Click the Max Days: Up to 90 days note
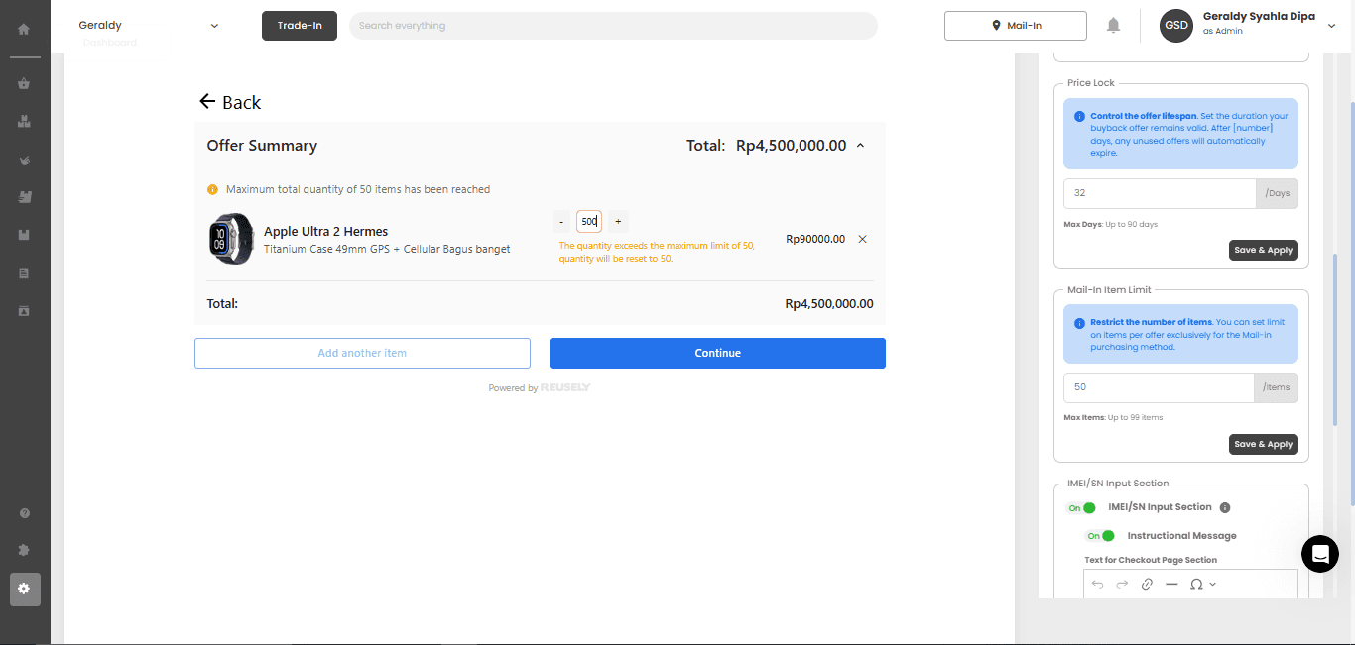Viewport: 1355px width, 645px height. (1110, 225)
